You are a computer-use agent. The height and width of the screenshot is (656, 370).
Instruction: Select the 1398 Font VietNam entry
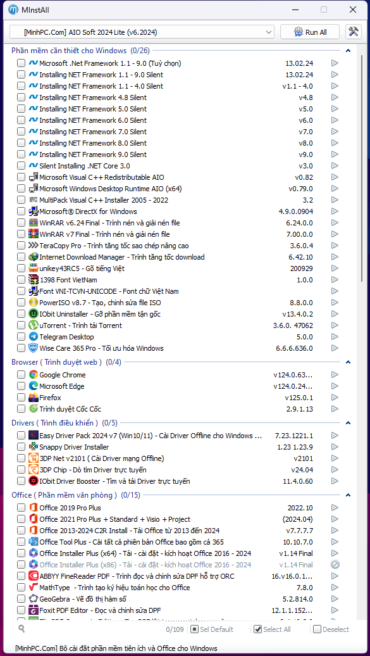(x=68, y=280)
